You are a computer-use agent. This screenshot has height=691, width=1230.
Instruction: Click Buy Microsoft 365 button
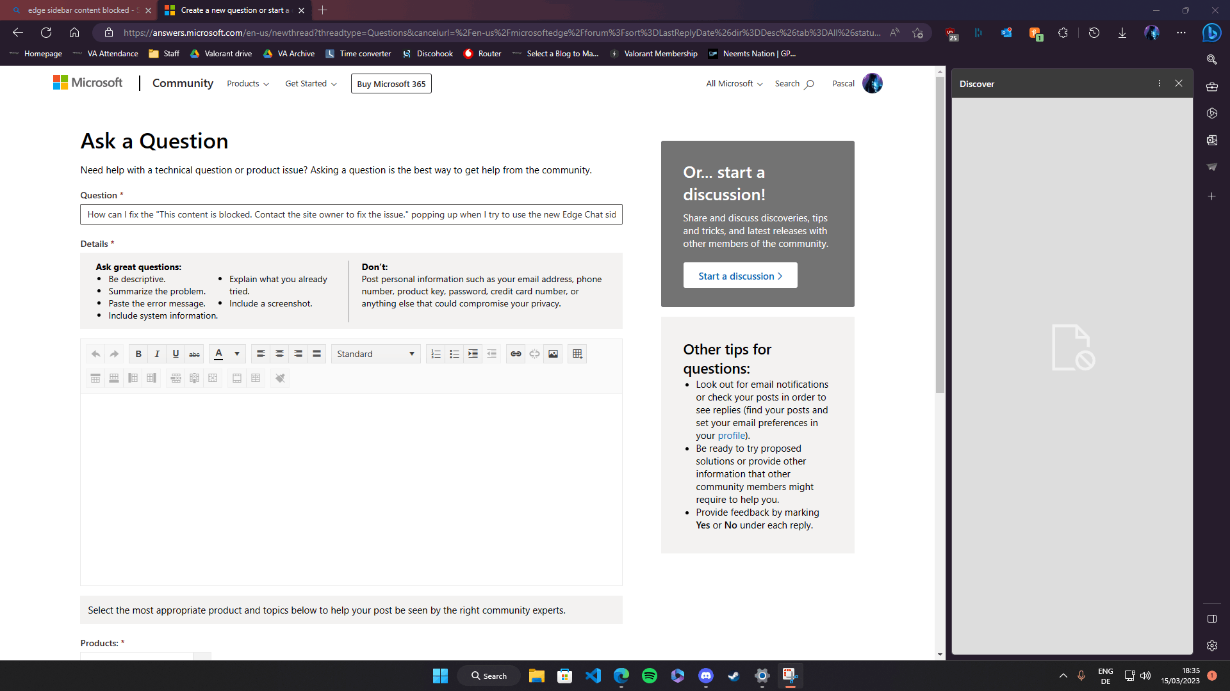391,84
